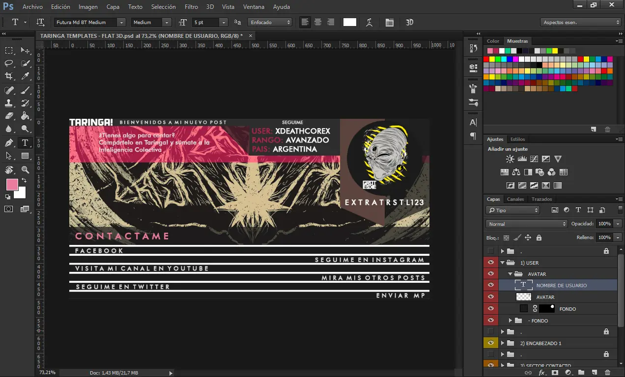
Task: Swap foreground and background colors
Action: 24,181
